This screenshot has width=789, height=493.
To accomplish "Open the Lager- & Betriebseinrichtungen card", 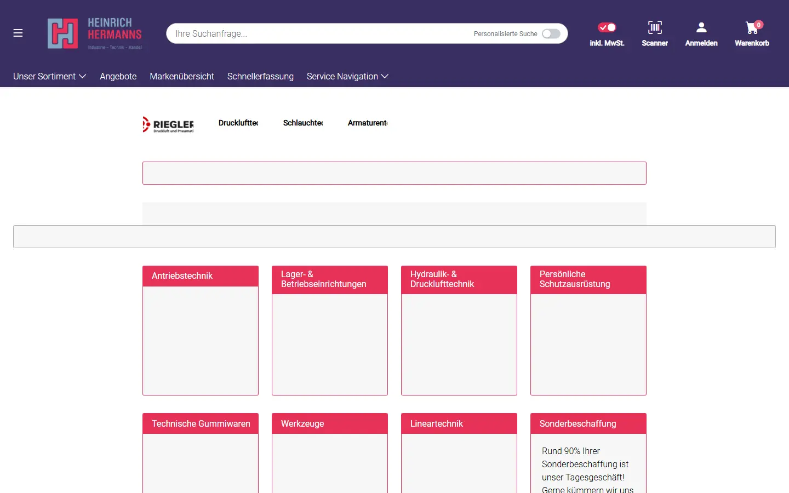I will click(330, 330).
